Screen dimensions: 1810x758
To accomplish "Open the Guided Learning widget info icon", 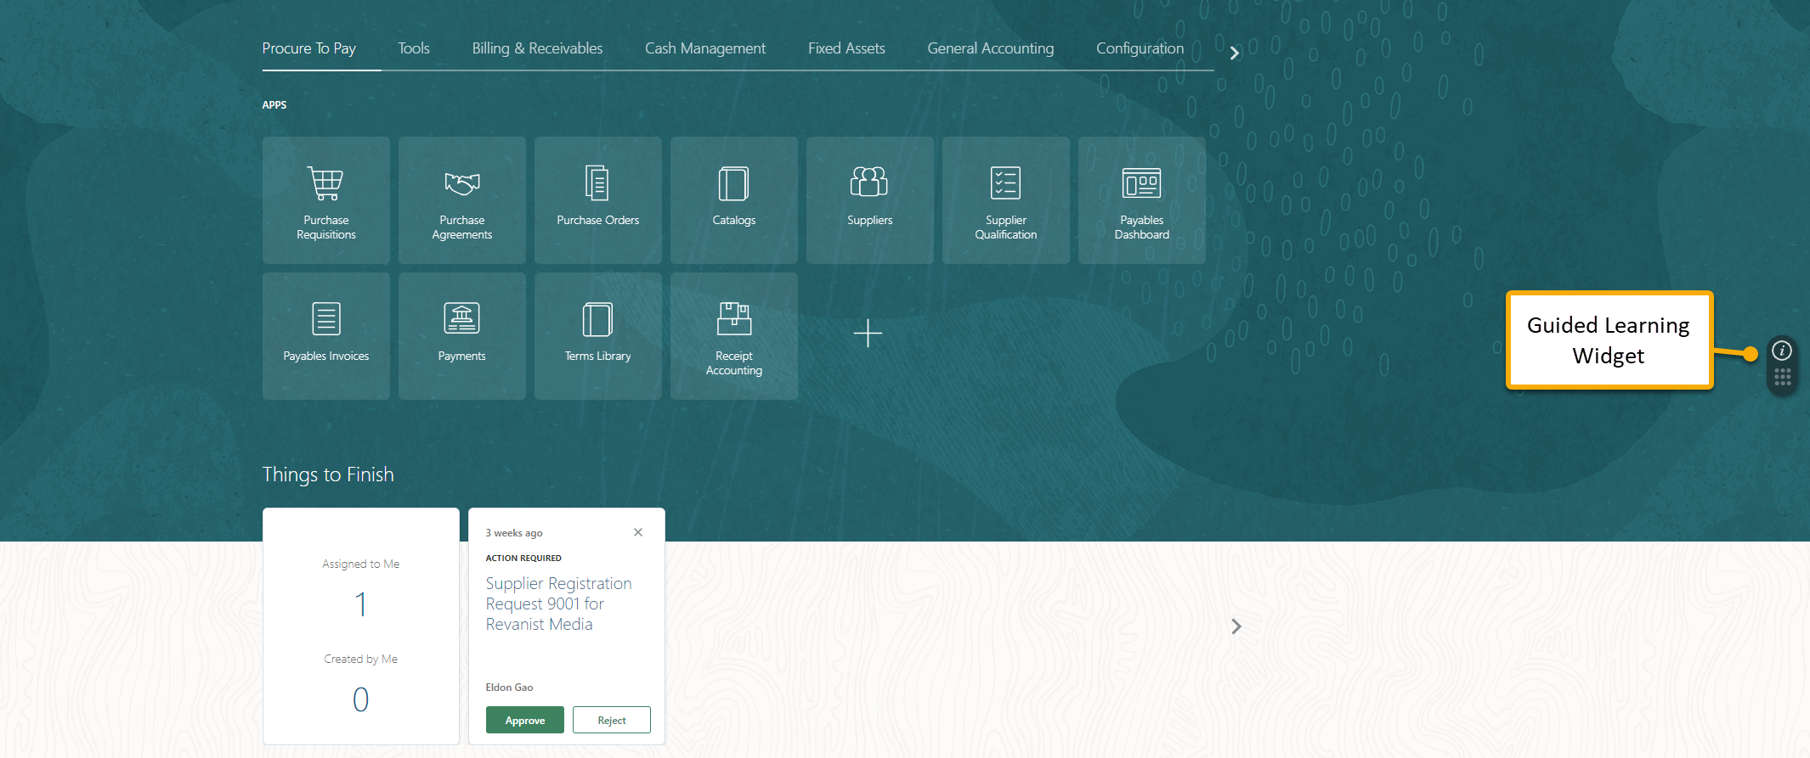I will (x=1782, y=351).
